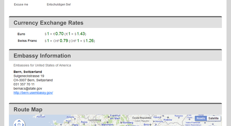
Task: Click the Bern, Switzerland embassy heading
Action: pos(28,72)
